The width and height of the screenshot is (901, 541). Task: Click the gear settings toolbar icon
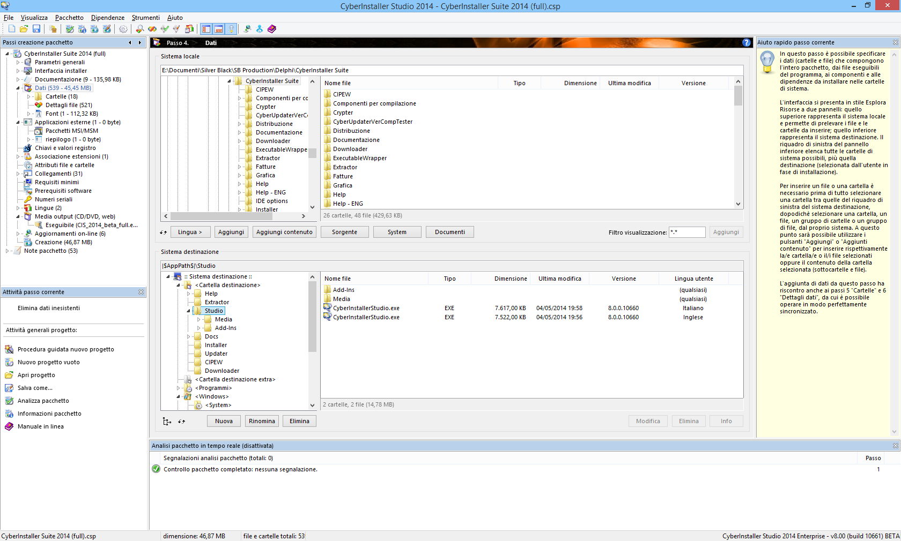[123, 29]
